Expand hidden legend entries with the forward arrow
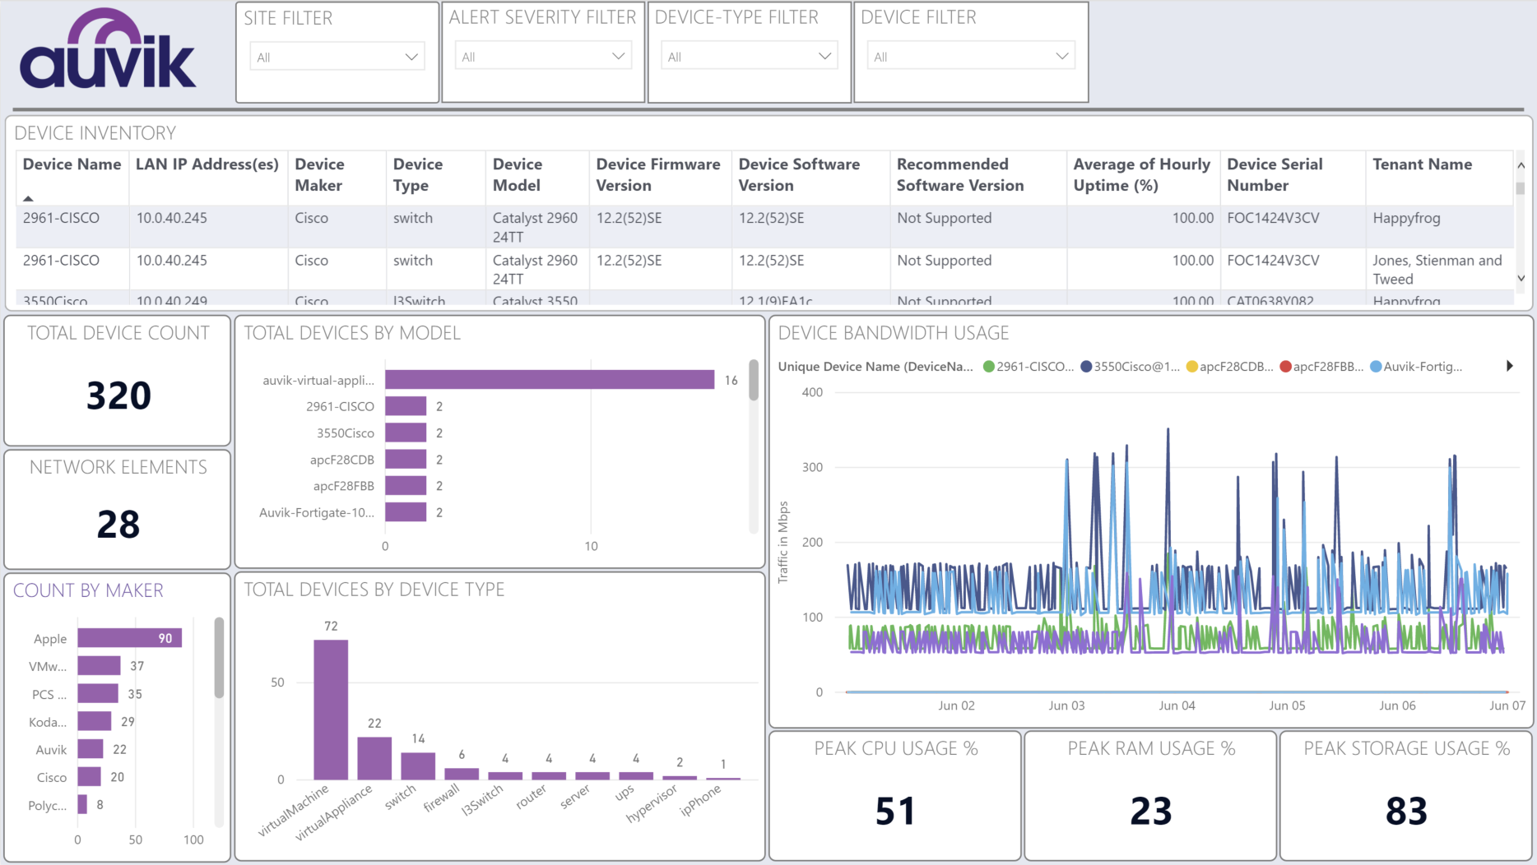 pos(1511,367)
